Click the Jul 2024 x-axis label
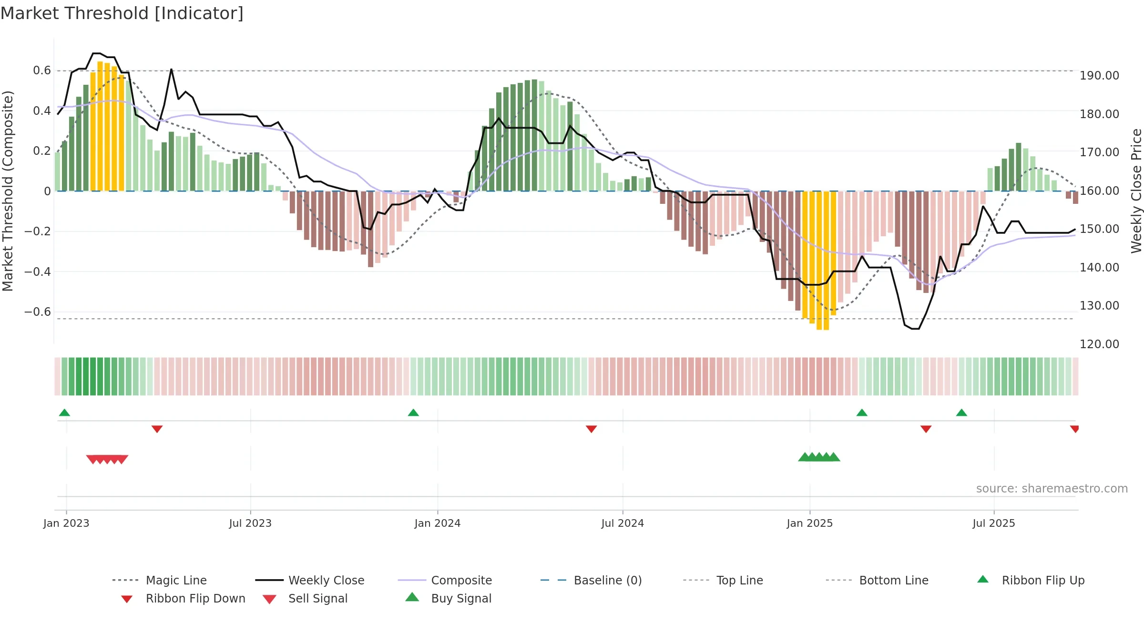The image size is (1144, 643). pyautogui.click(x=623, y=523)
